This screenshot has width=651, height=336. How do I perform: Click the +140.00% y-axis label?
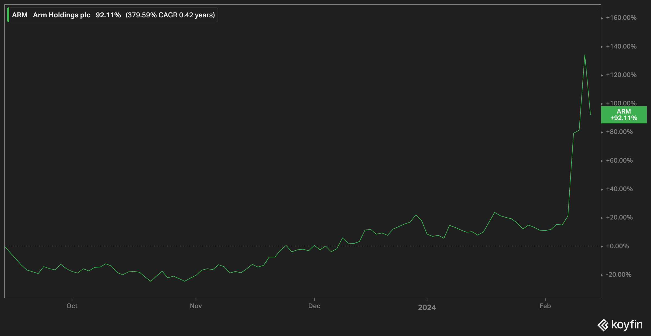pos(621,46)
